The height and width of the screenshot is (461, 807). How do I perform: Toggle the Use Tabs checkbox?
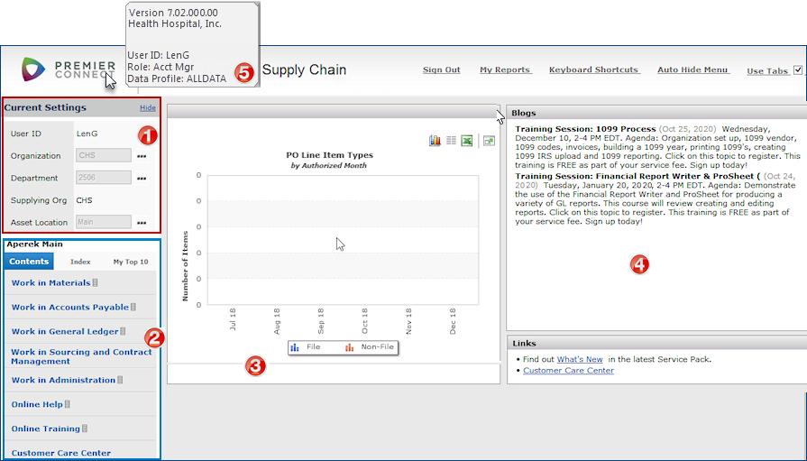click(x=798, y=70)
